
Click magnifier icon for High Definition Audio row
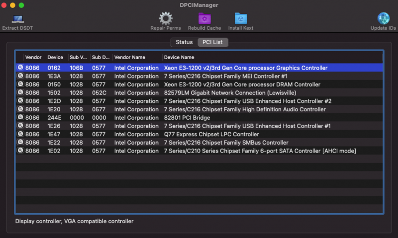click(x=20, y=109)
